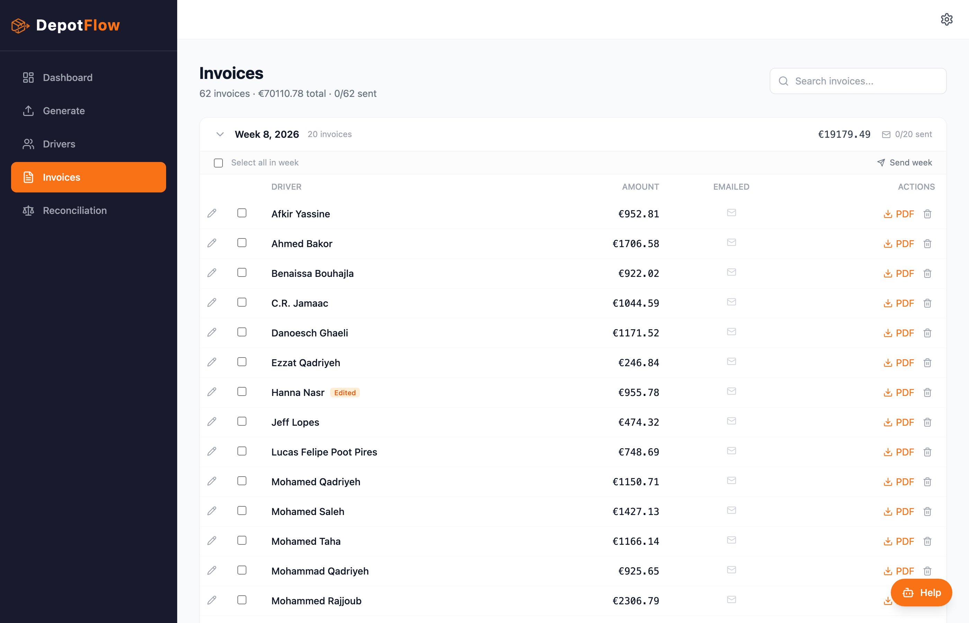Collapse the Week 8, 2026 group
Viewport: 969px width, 623px height.
point(220,134)
